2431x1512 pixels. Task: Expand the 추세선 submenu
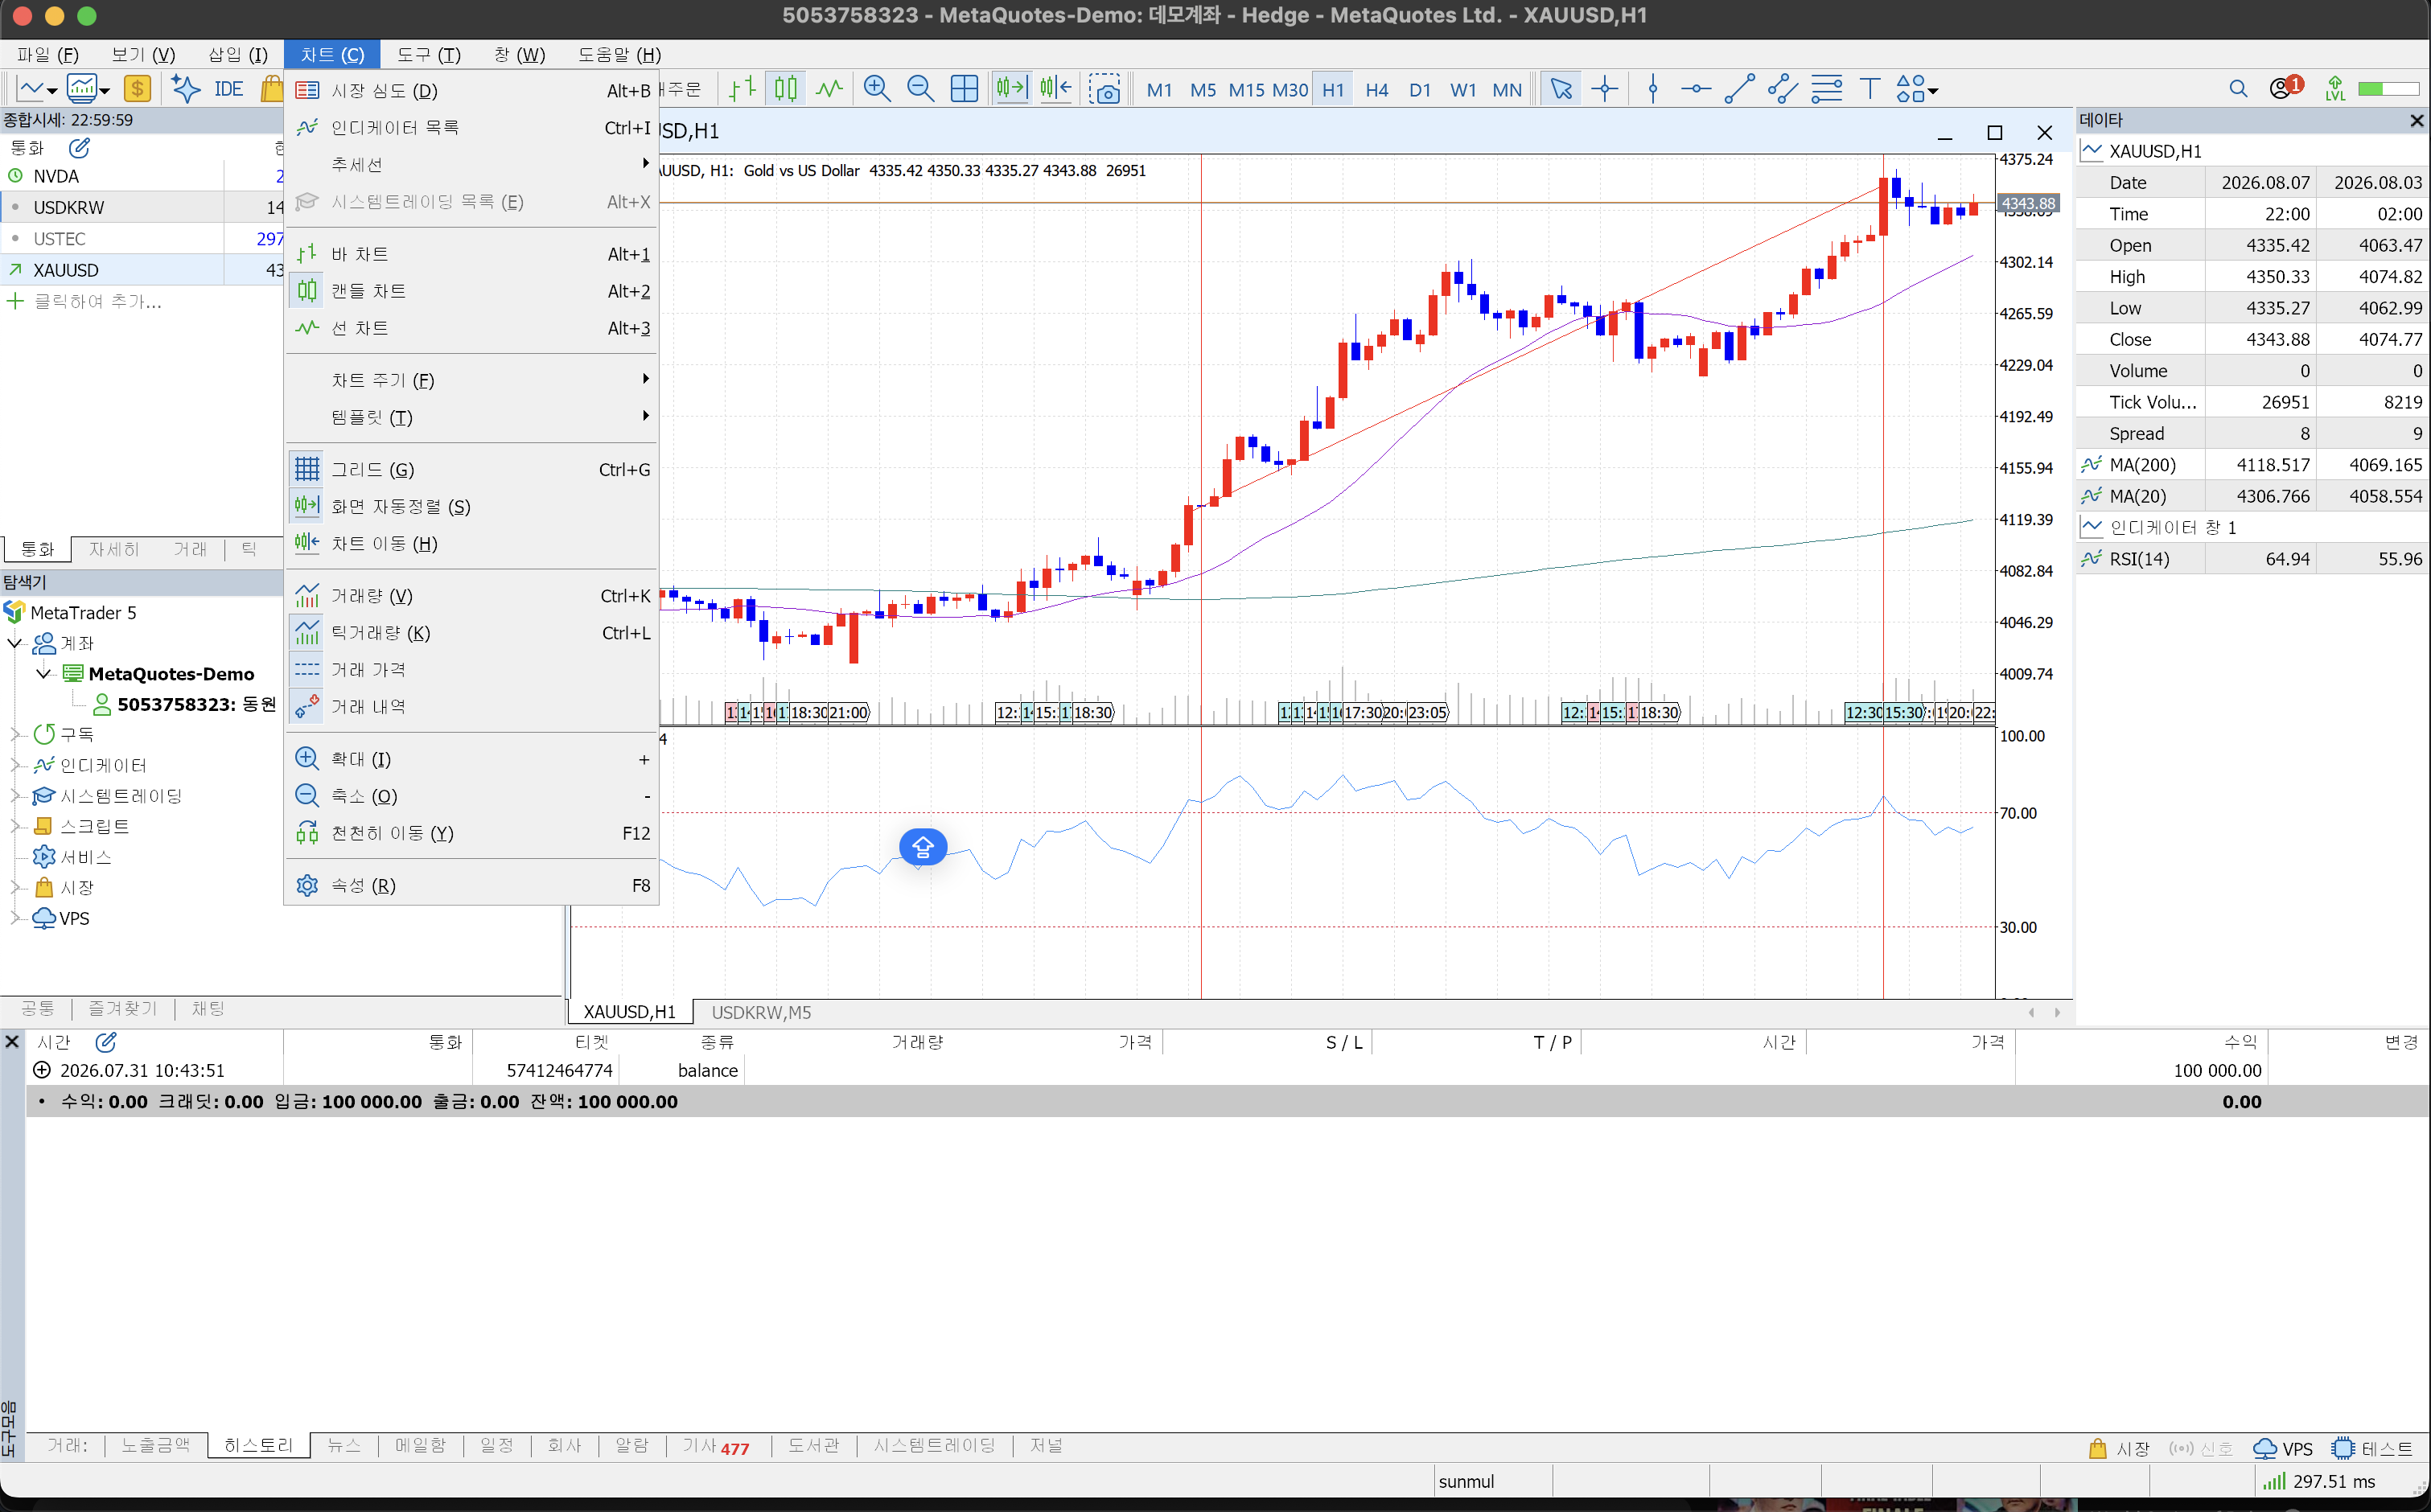click(x=471, y=164)
